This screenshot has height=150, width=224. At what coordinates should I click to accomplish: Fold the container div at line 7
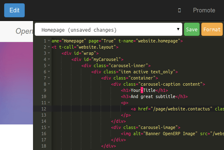click(49, 78)
